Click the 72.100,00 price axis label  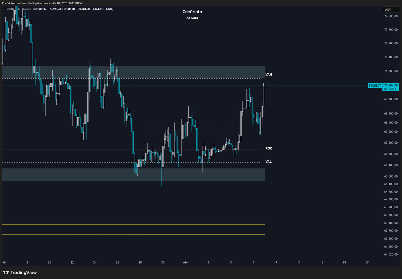pos(391,57)
